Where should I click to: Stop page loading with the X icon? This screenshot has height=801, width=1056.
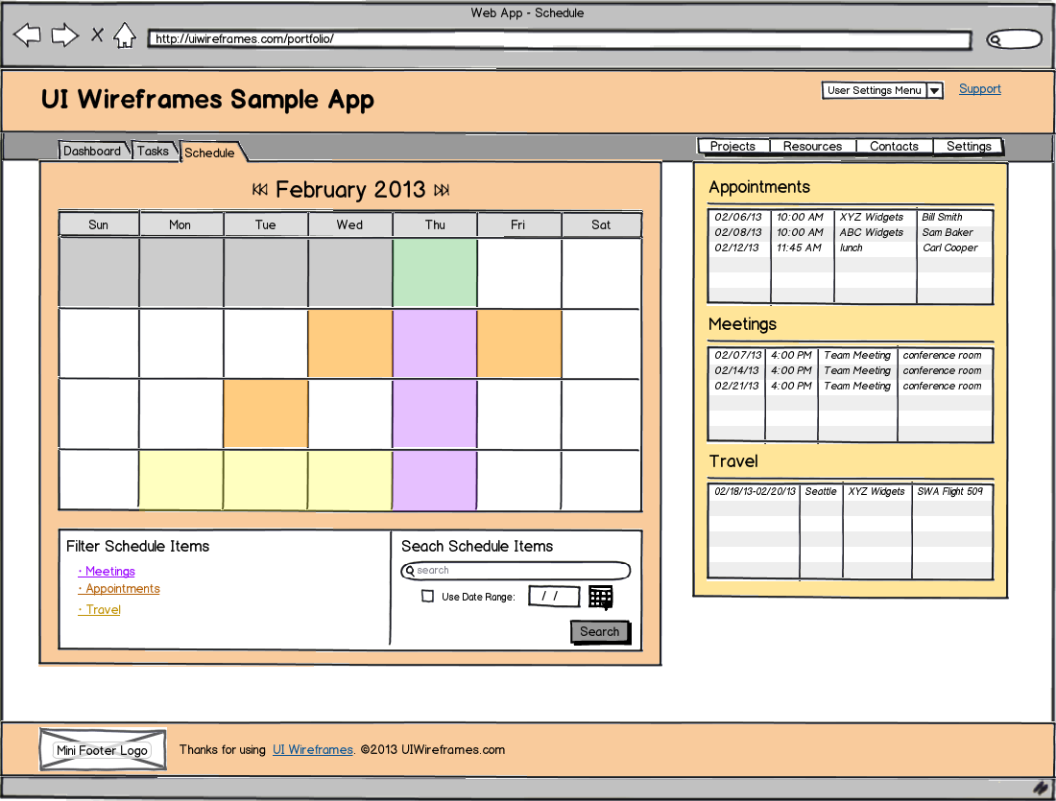[96, 34]
